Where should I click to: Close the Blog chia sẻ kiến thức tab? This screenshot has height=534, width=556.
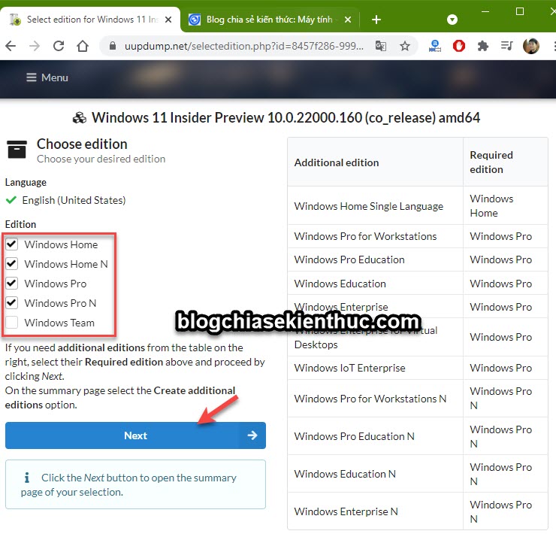(x=348, y=20)
